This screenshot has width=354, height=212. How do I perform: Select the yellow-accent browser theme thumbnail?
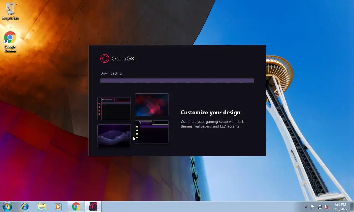pos(152,132)
